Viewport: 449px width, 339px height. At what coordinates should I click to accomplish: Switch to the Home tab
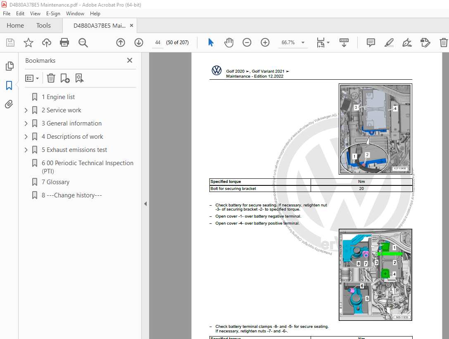[15, 26]
